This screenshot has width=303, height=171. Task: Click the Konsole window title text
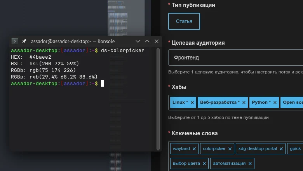73,41
